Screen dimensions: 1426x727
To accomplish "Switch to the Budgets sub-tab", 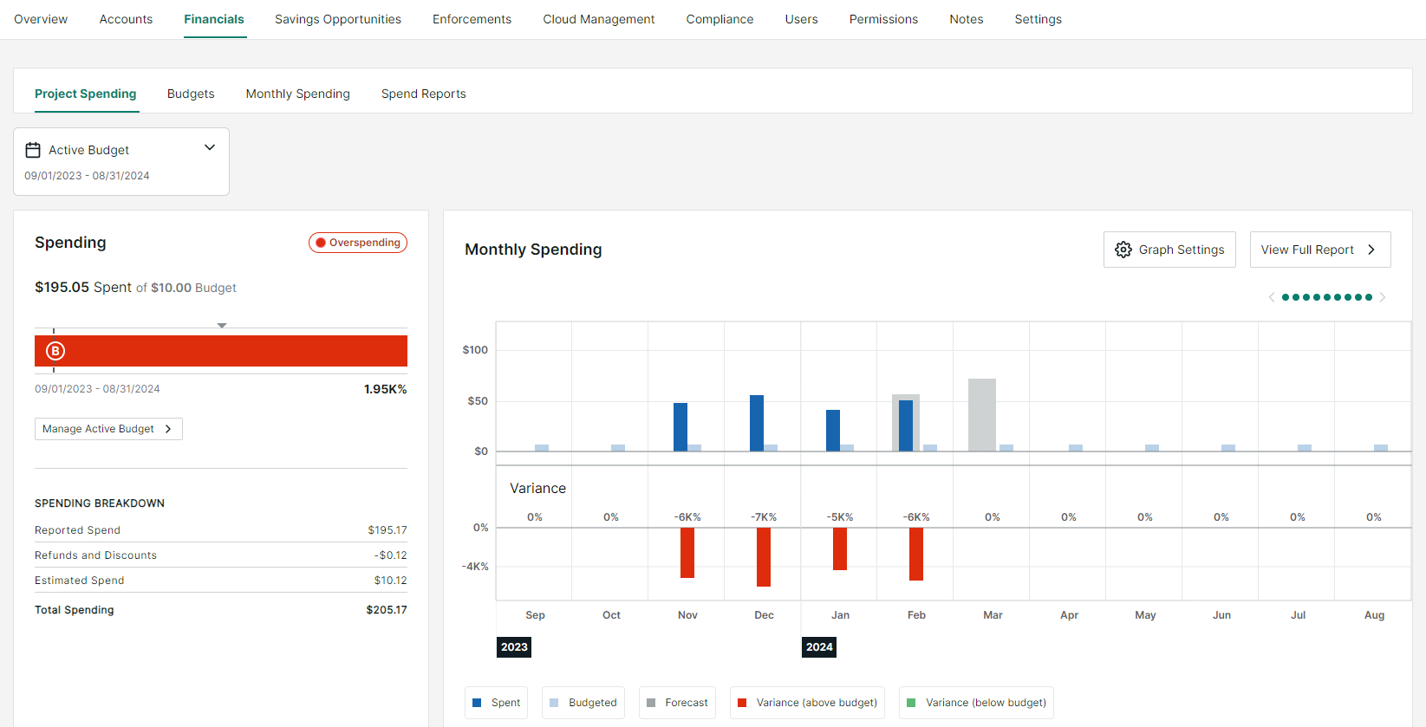I will tap(191, 94).
